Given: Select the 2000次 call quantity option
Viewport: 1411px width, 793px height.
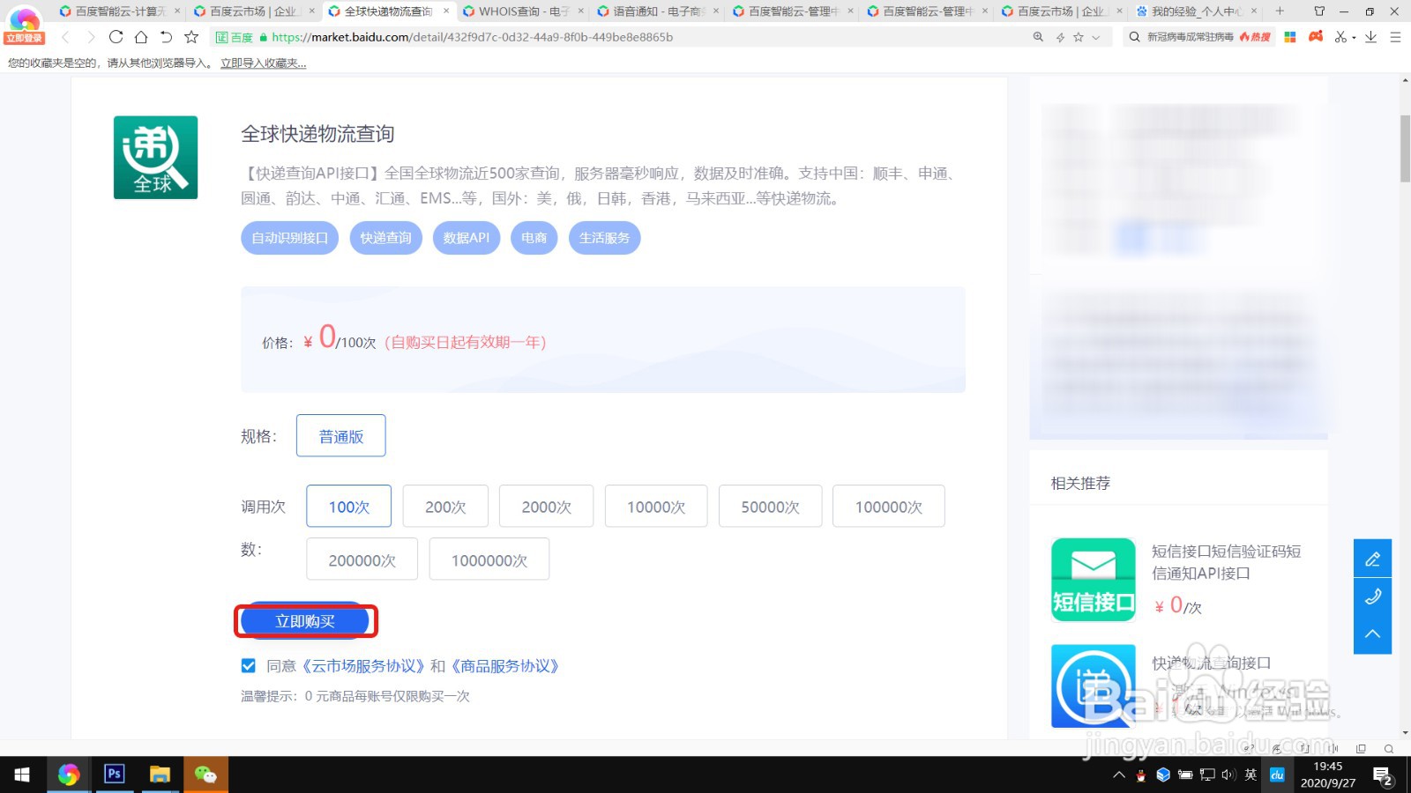Looking at the screenshot, I should [x=546, y=506].
